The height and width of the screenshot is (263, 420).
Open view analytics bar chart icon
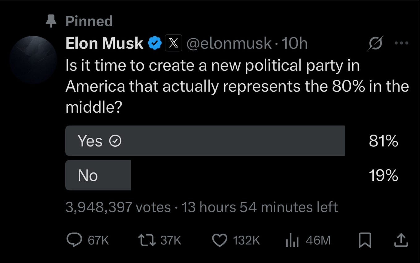pos(292,240)
